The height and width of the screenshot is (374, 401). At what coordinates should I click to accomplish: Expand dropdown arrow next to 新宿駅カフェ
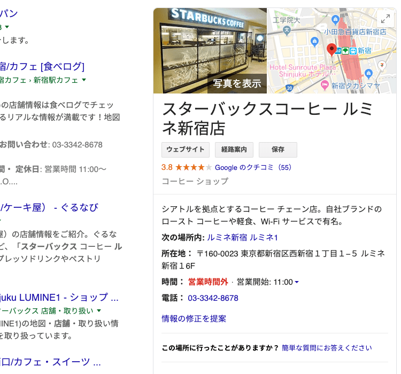tap(84, 80)
